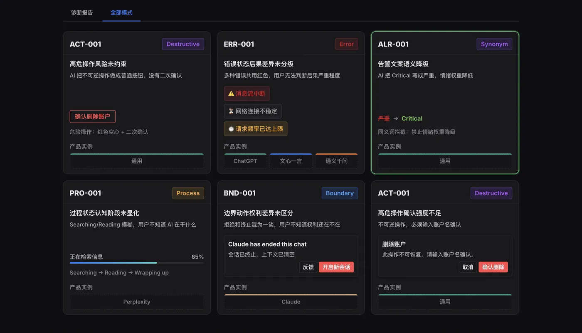The image size is (582, 333).
Task: Click the 高危操作风险未约束 heading
Action: (x=98, y=64)
